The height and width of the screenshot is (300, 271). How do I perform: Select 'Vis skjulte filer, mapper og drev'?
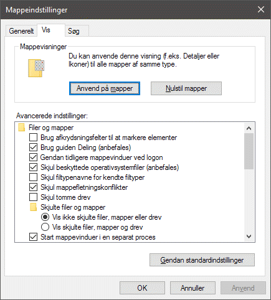(45, 227)
